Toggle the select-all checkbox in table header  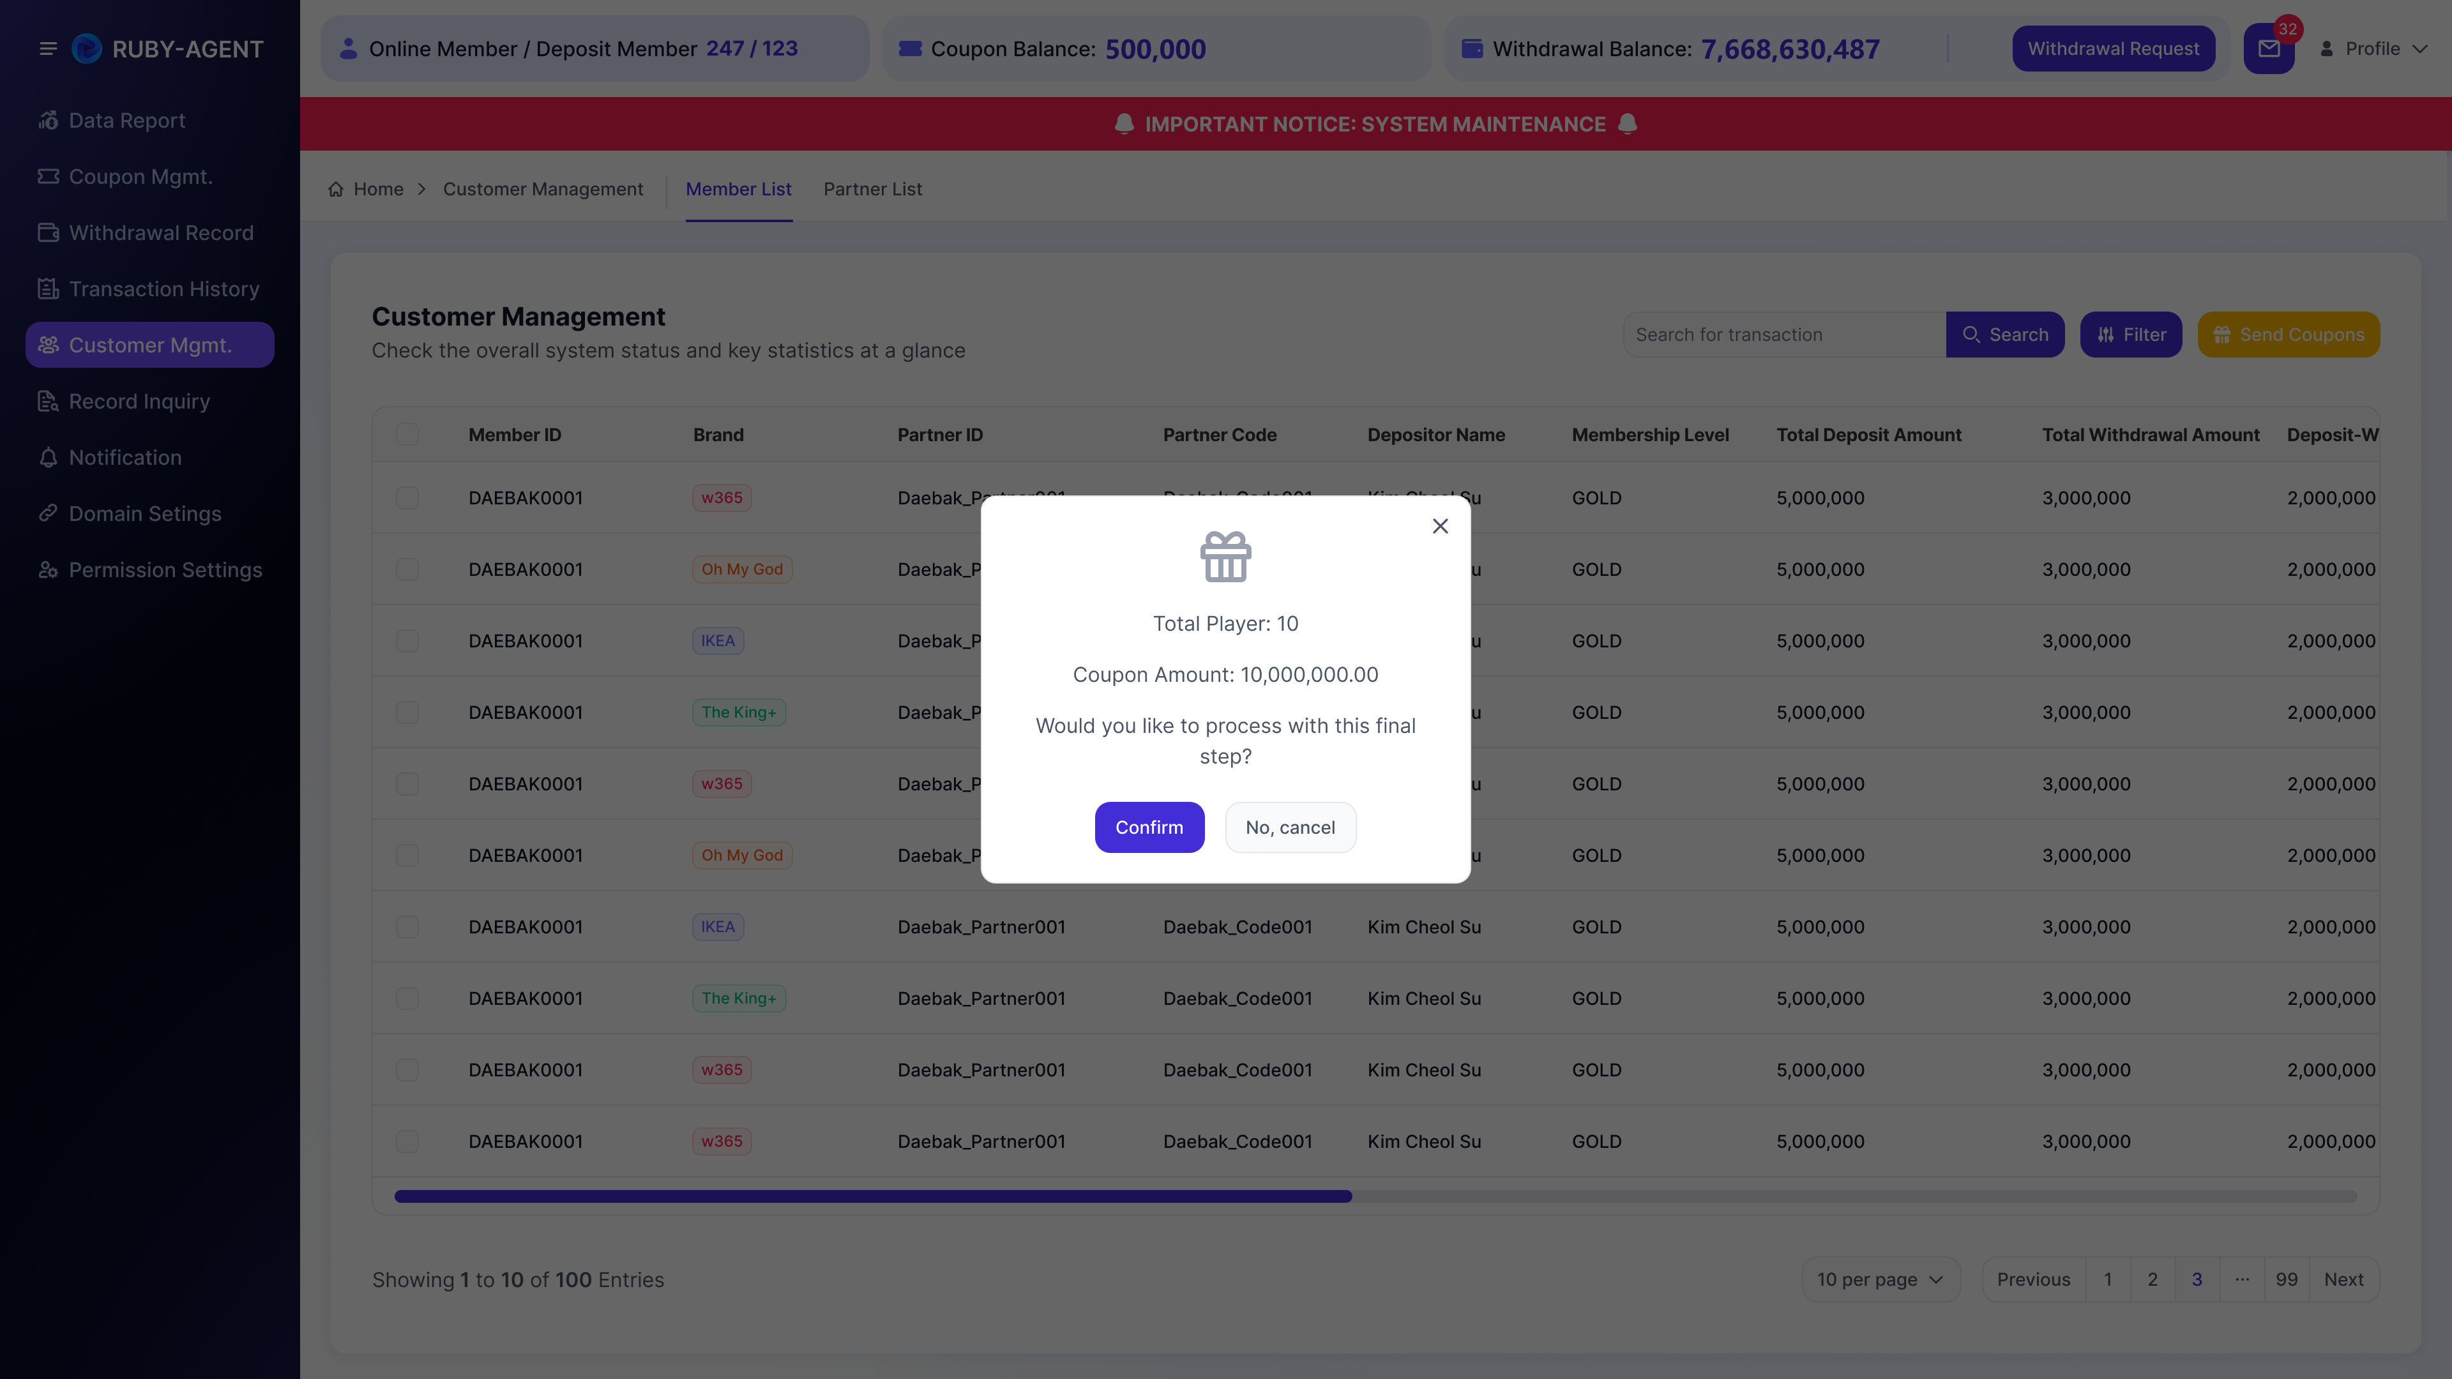tap(407, 435)
